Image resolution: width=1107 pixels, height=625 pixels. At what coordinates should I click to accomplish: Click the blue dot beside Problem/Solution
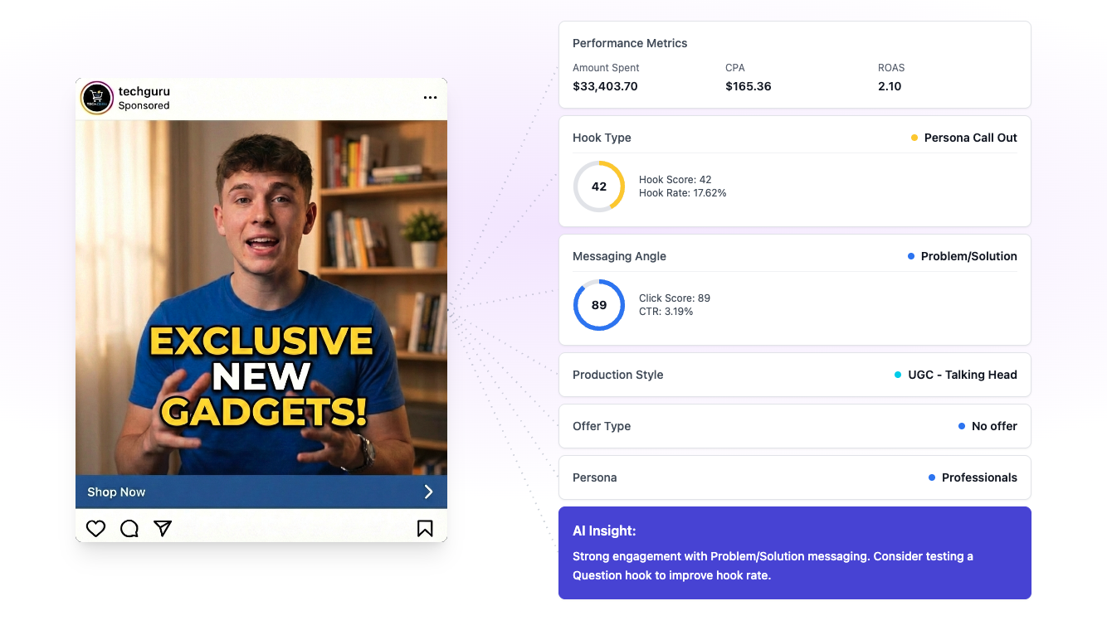911,256
